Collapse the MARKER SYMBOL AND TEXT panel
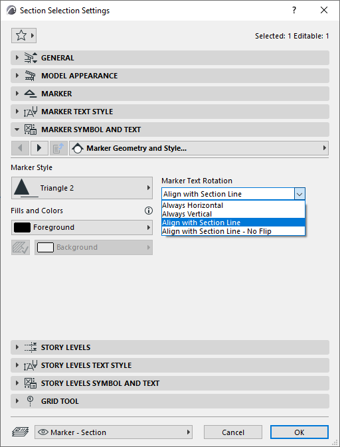The image size is (340, 447). click(170, 130)
